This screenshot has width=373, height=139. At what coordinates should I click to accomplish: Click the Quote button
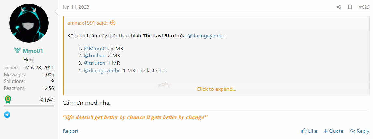(x=334, y=131)
